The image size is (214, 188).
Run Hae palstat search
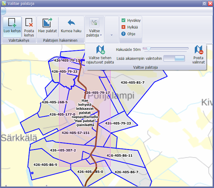47,27
